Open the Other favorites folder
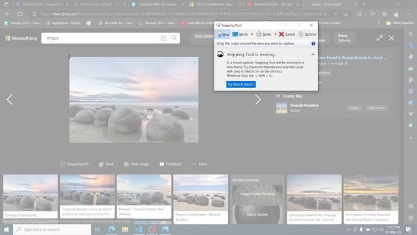The image size is (417, 235). point(400,23)
